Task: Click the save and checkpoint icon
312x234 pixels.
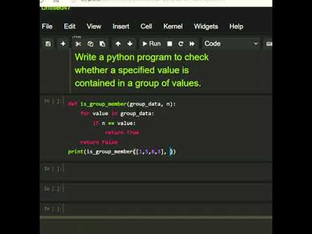Action: (48, 44)
